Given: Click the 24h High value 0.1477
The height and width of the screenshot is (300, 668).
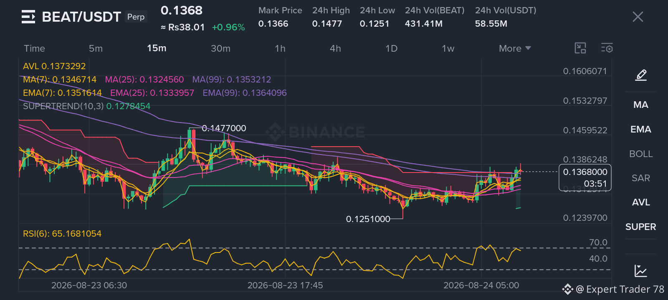Looking at the screenshot, I should [327, 24].
